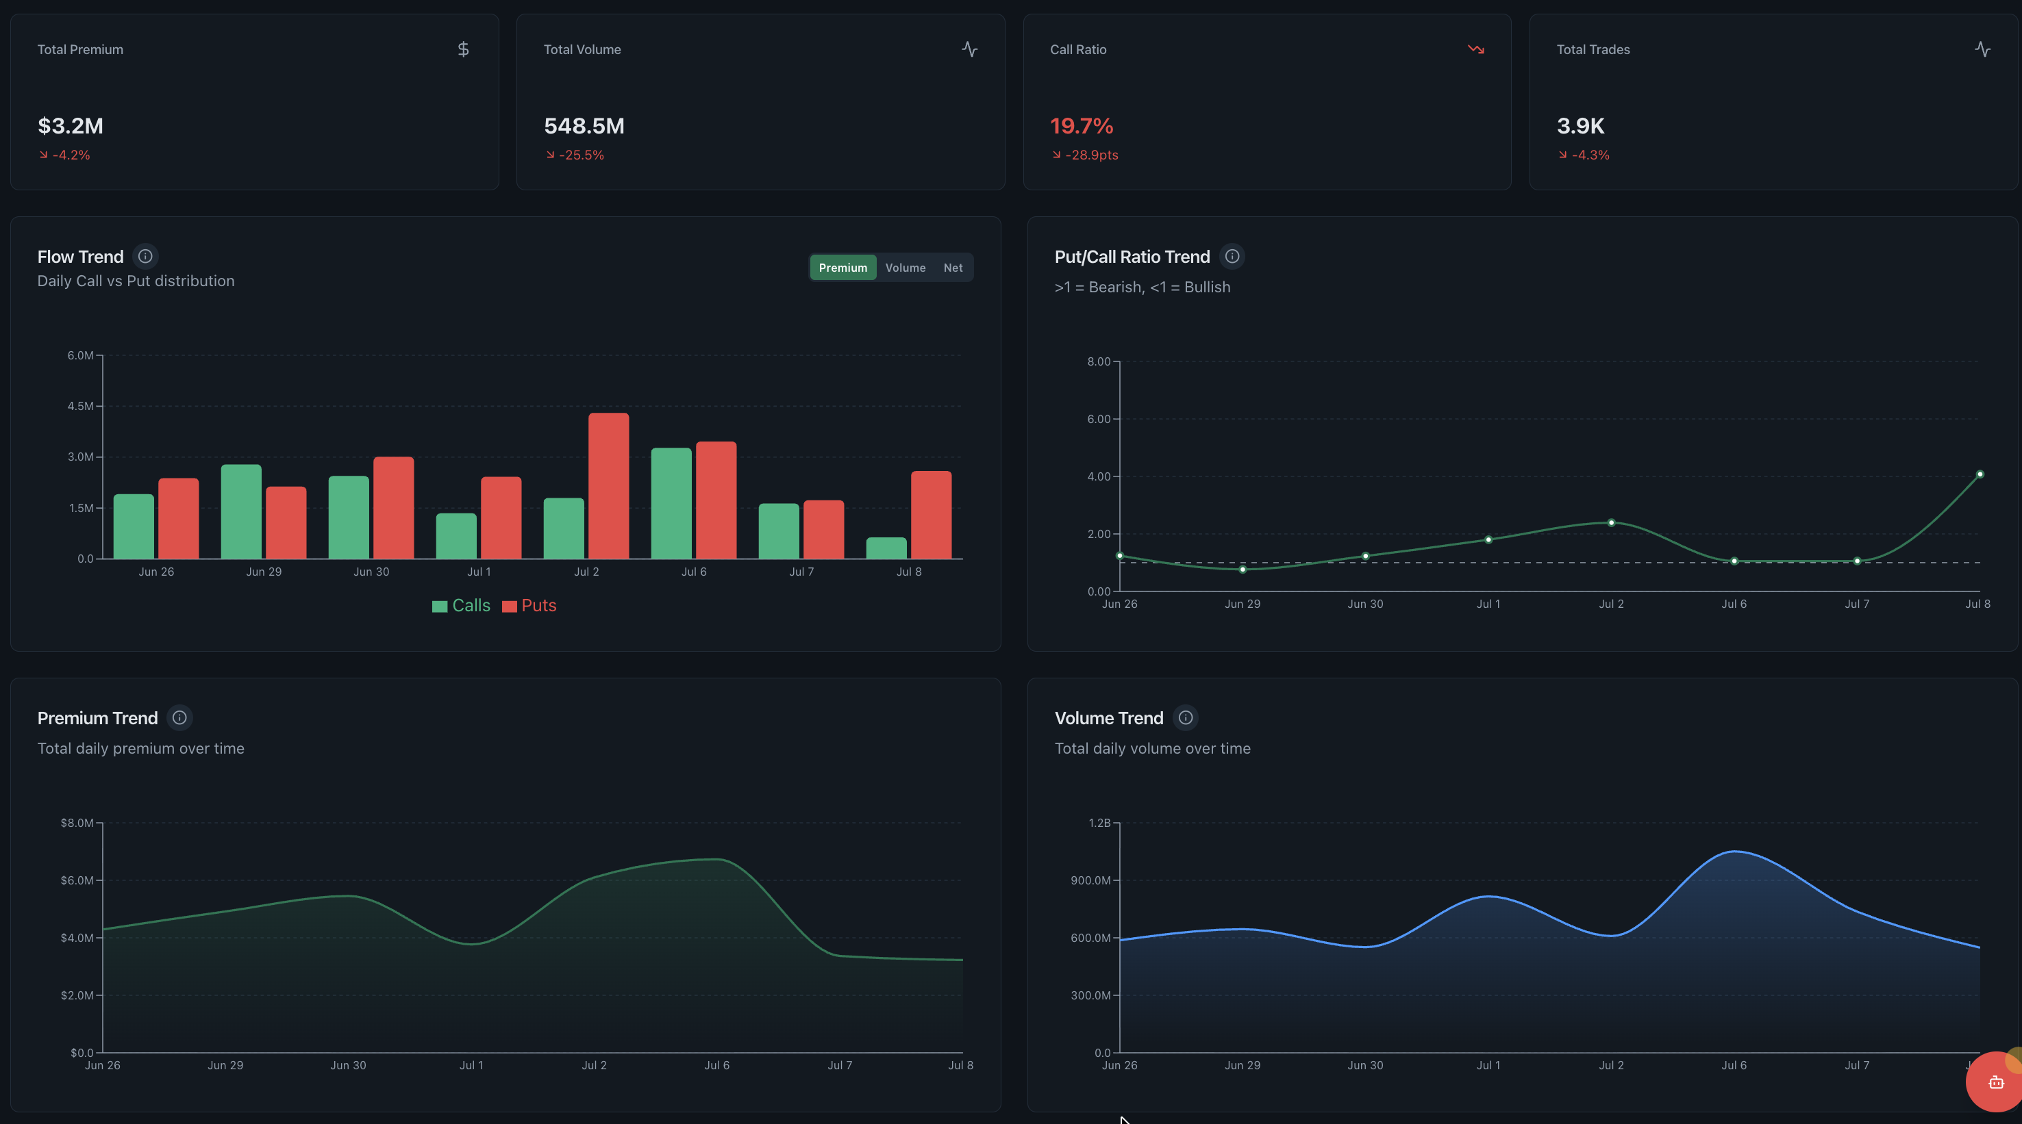
Task: Click the Jul 6 peak in Volume Trend chart
Action: click(1734, 851)
